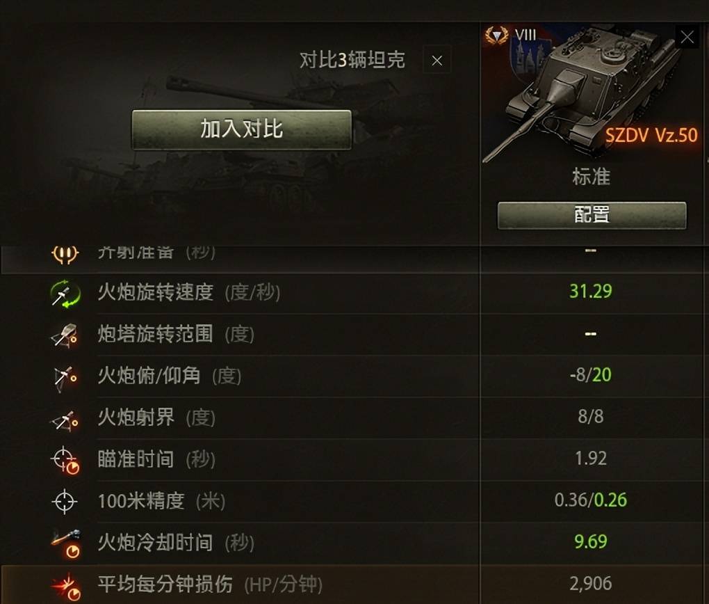Click the 加入对比 button
Image resolution: width=709 pixels, height=604 pixels.
241,129
